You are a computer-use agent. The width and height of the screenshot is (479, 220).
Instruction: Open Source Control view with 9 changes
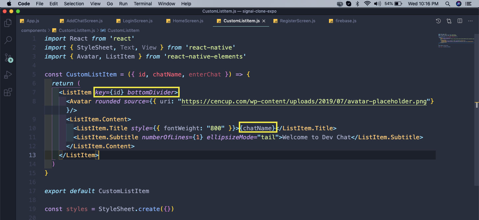tap(8, 57)
